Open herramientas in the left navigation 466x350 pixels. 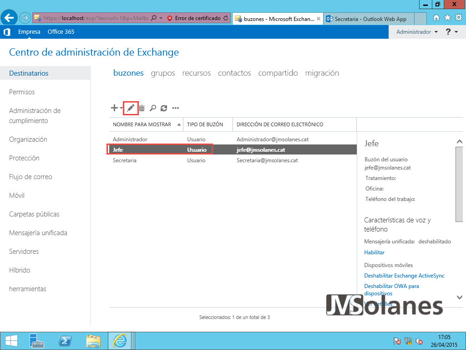pyautogui.click(x=28, y=289)
